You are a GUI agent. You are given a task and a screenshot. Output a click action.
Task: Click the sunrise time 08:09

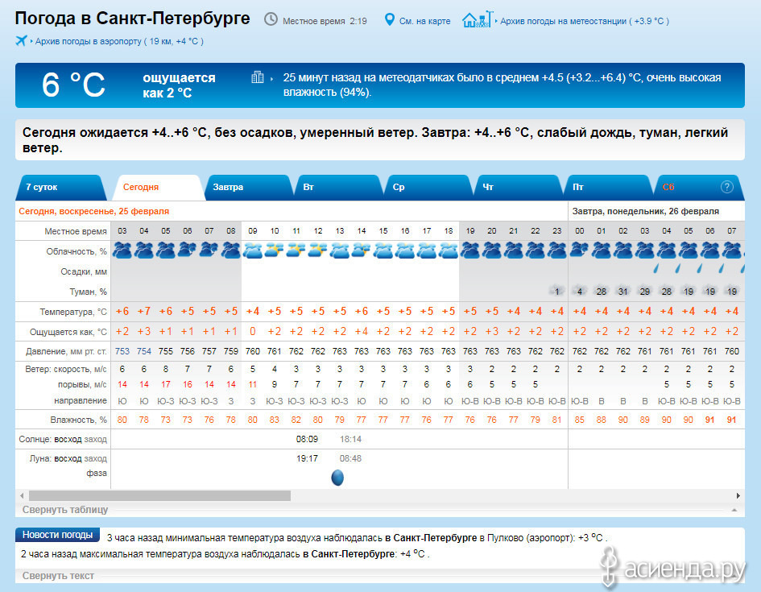(307, 439)
